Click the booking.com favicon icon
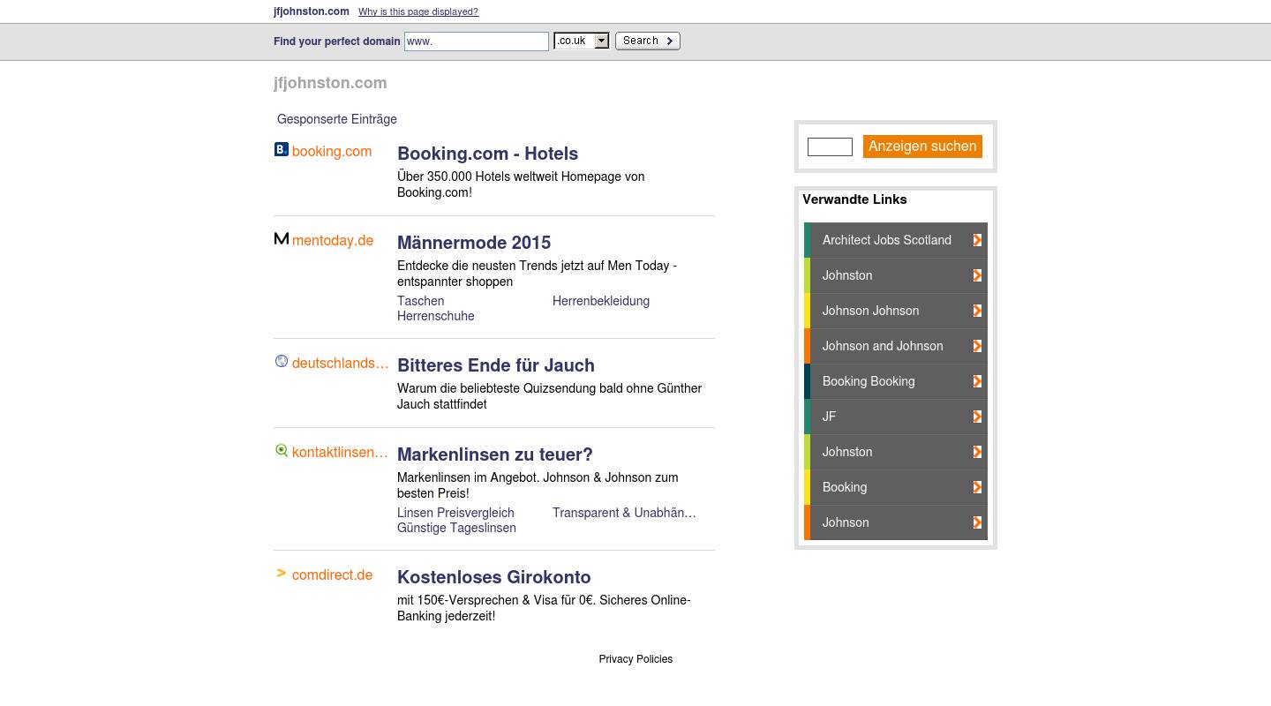1271x706 pixels. point(282,150)
